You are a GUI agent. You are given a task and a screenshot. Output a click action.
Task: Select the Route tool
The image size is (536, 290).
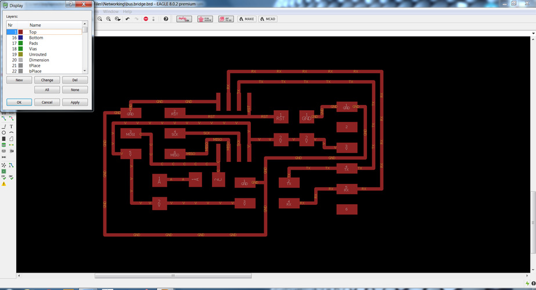[3, 118]
